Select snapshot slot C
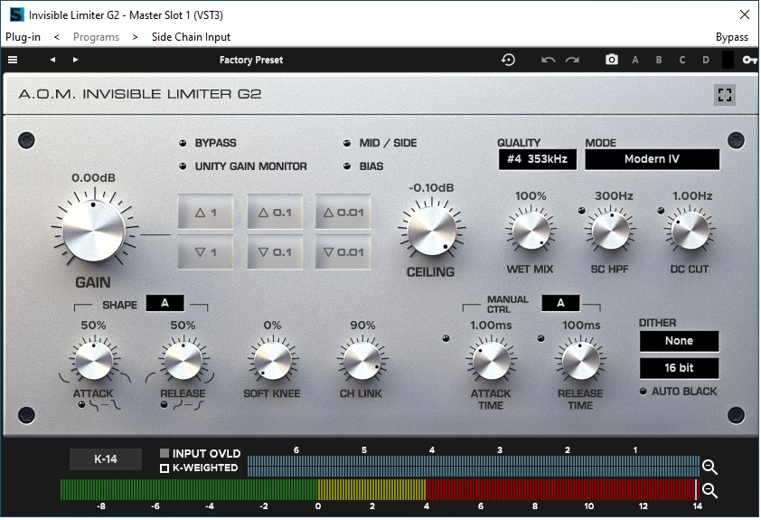This screenshot has width=761, height=520. click(681, 60)
